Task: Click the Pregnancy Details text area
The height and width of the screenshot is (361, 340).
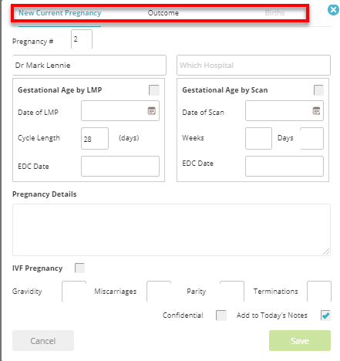Action: (x=171, y=230)
